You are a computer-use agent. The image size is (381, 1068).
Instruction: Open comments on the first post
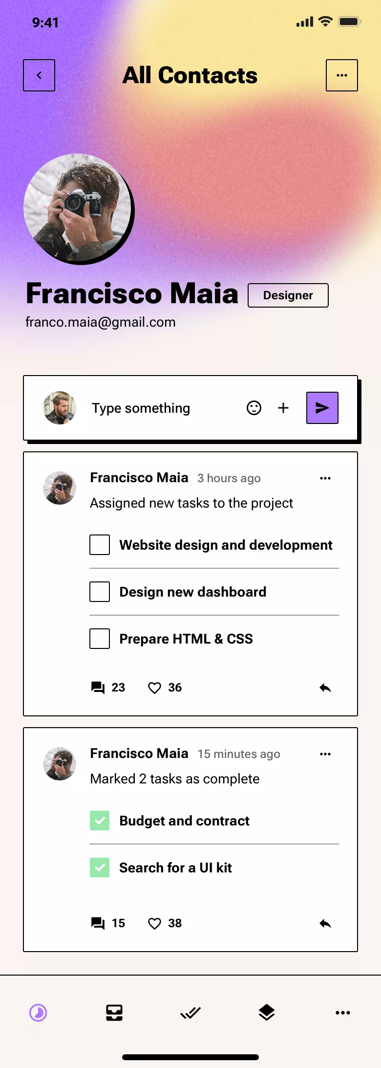click(98, 687)
